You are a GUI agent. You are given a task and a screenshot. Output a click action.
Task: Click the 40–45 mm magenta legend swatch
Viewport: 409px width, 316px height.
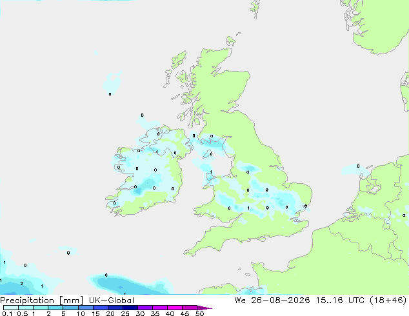point(175,308)
